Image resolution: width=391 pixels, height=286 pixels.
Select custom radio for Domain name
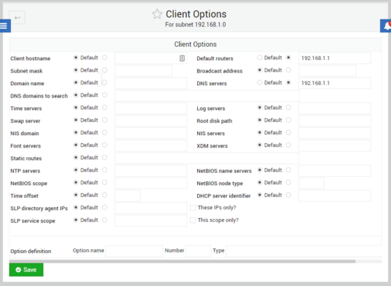click(105, 82)
